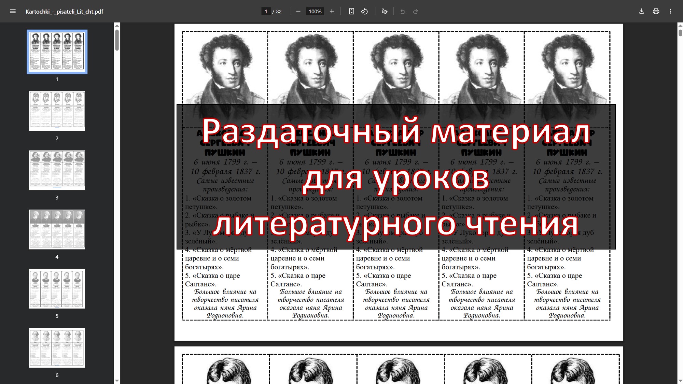The image size is (683, 384).
Task: Select page 2 thumbnail
Action: (57, 111)
